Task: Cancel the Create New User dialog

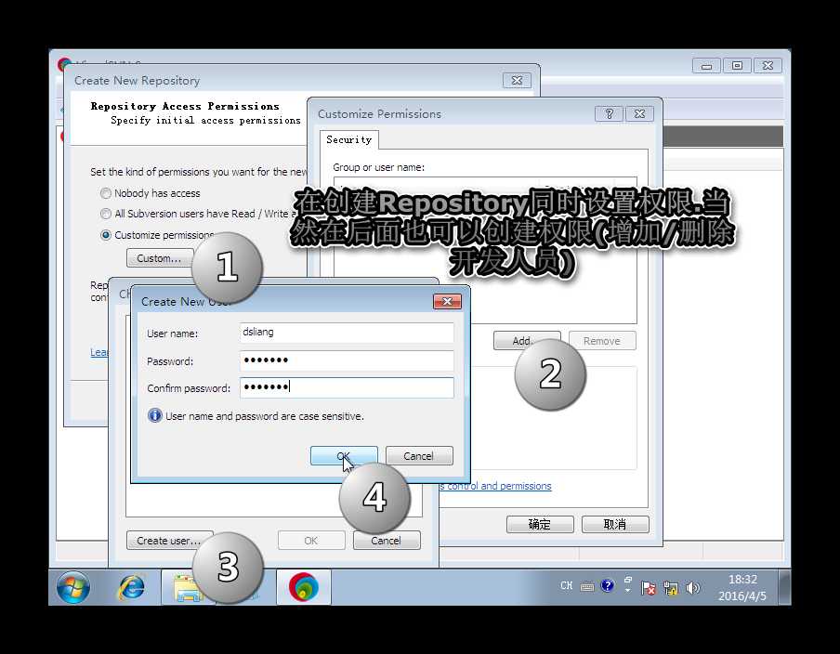Action: pos(419,456)
